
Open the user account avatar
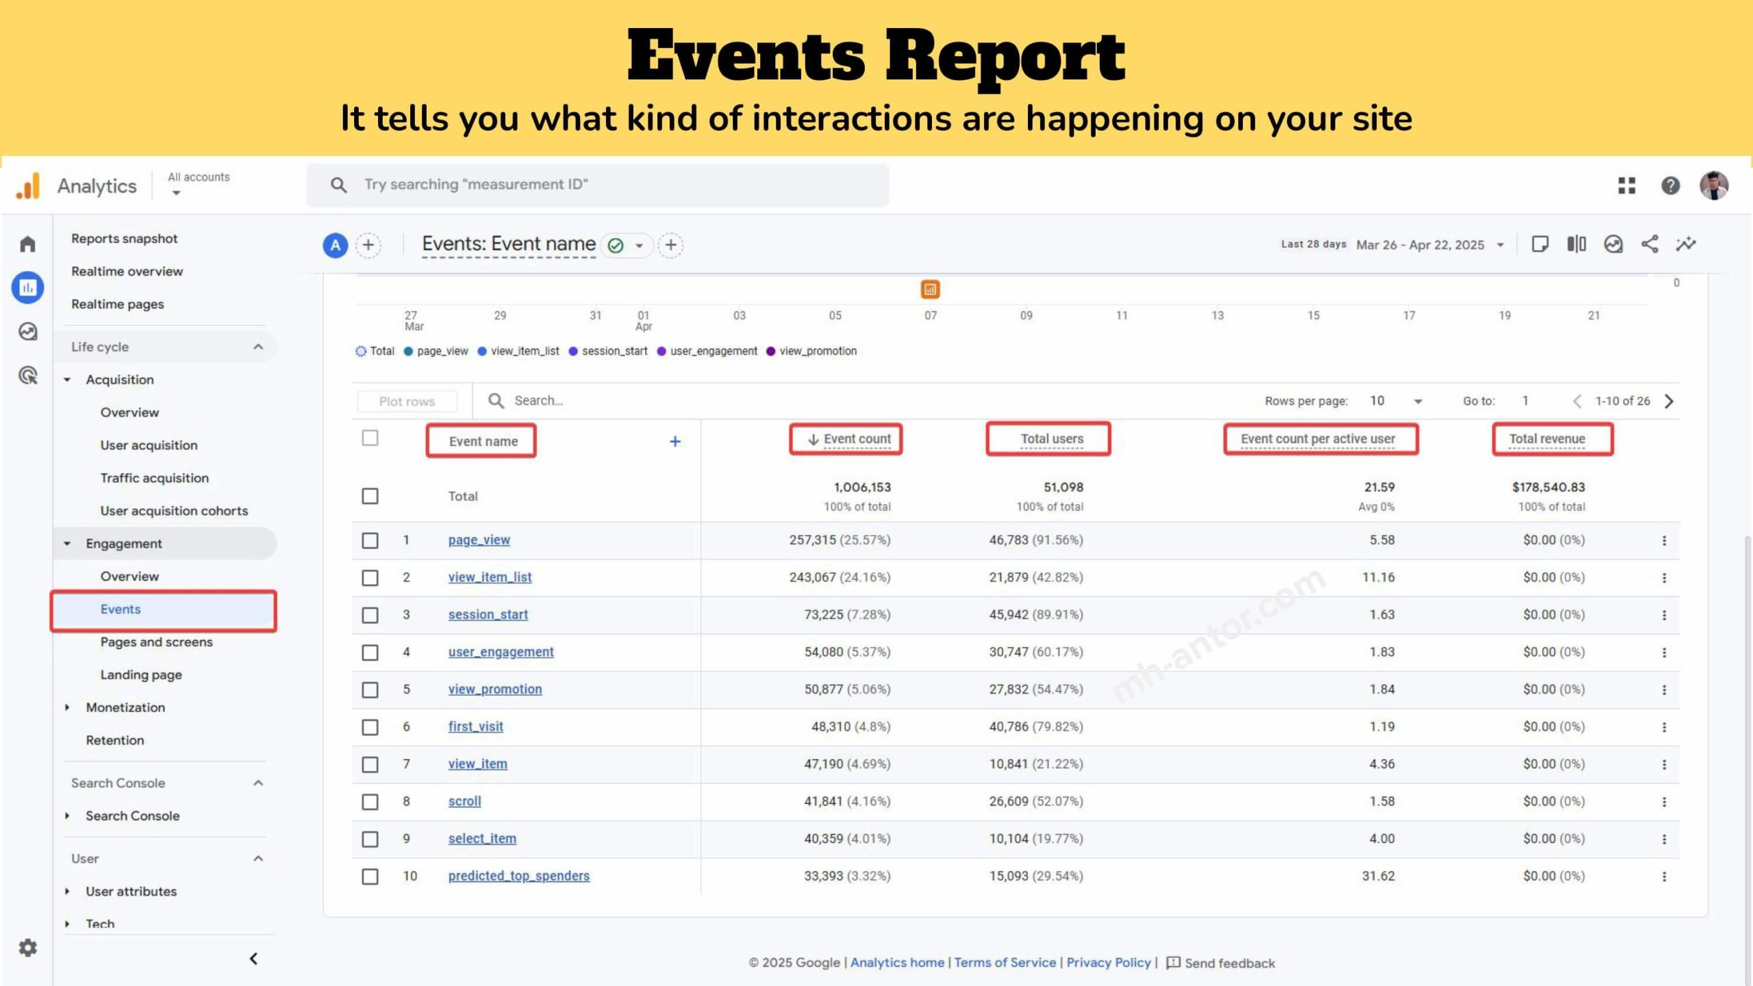1714,186
